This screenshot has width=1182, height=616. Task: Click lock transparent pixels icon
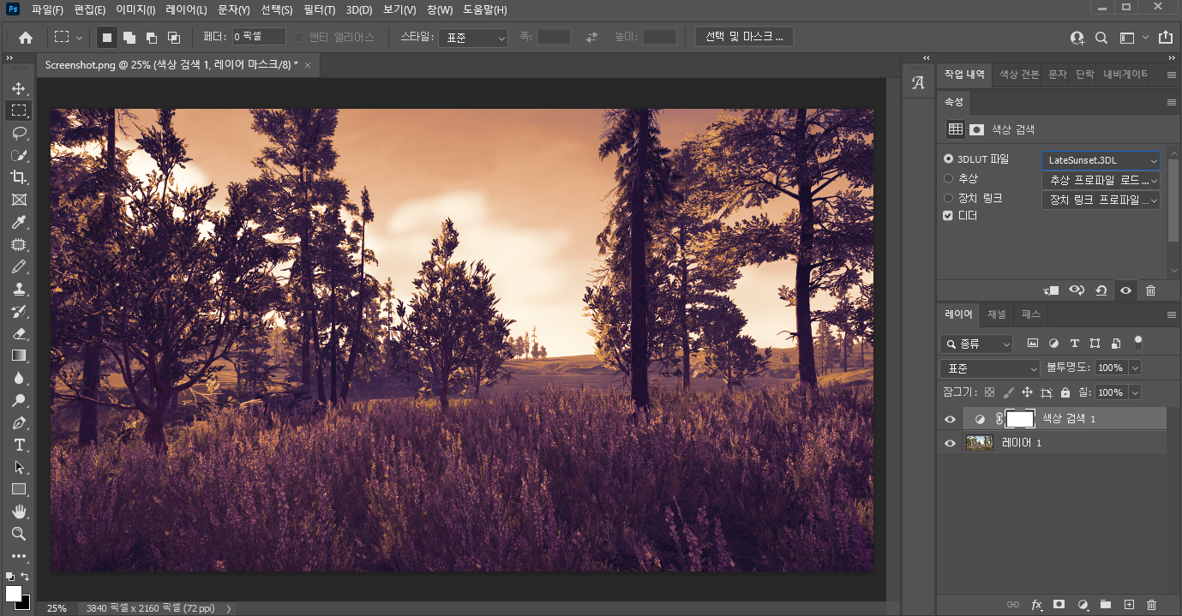(990, 392)
